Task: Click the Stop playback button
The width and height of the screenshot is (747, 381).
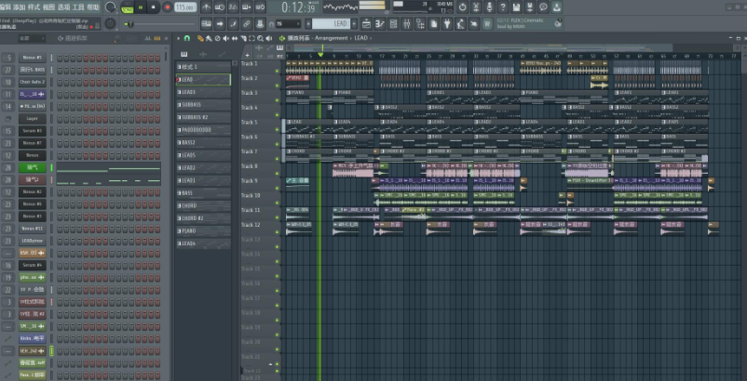Action: [x=155, y=7]
